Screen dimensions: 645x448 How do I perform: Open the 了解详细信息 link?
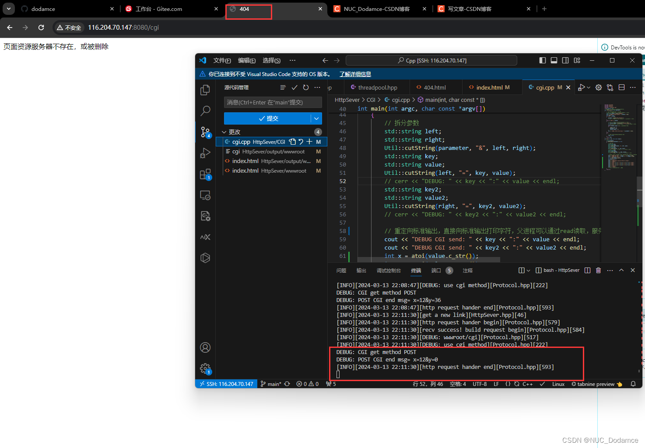pos(355,74)
